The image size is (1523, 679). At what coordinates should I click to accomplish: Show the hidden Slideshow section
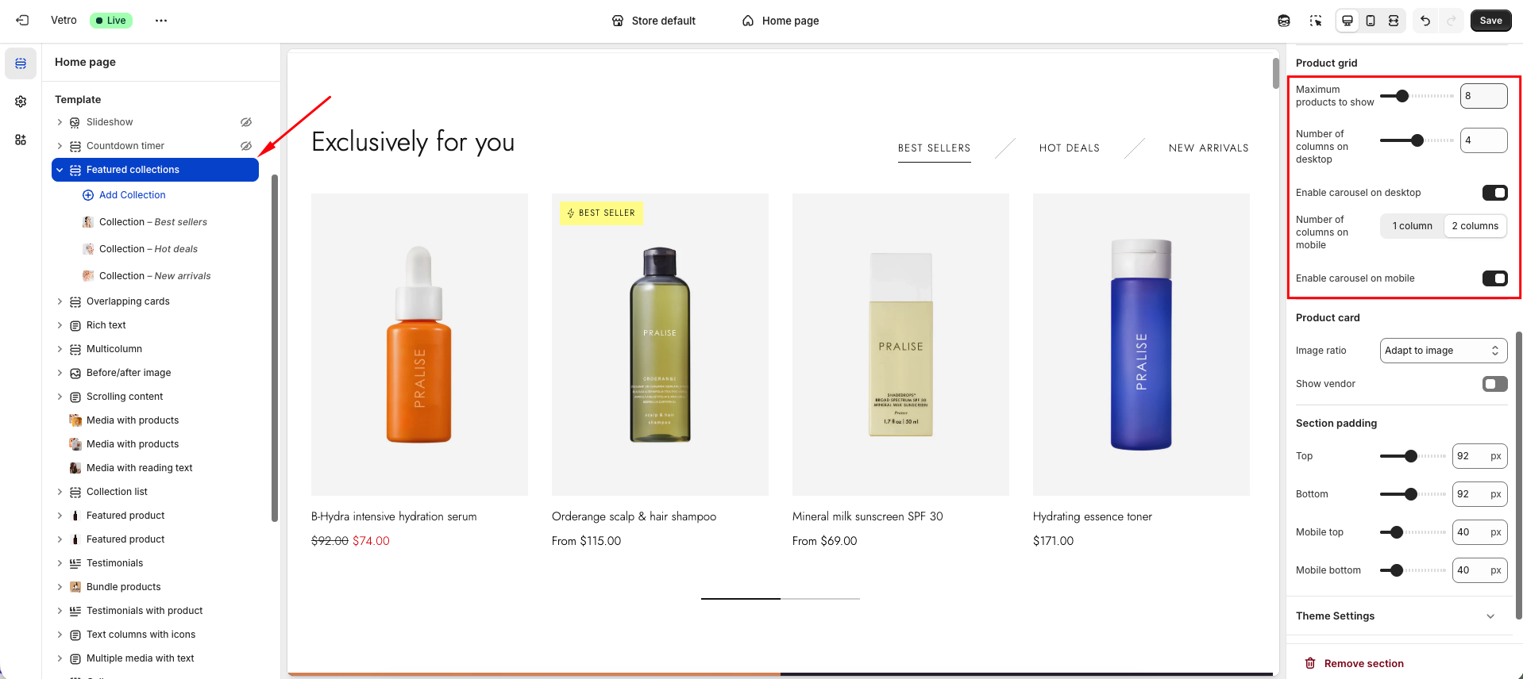tap(246, 122)
